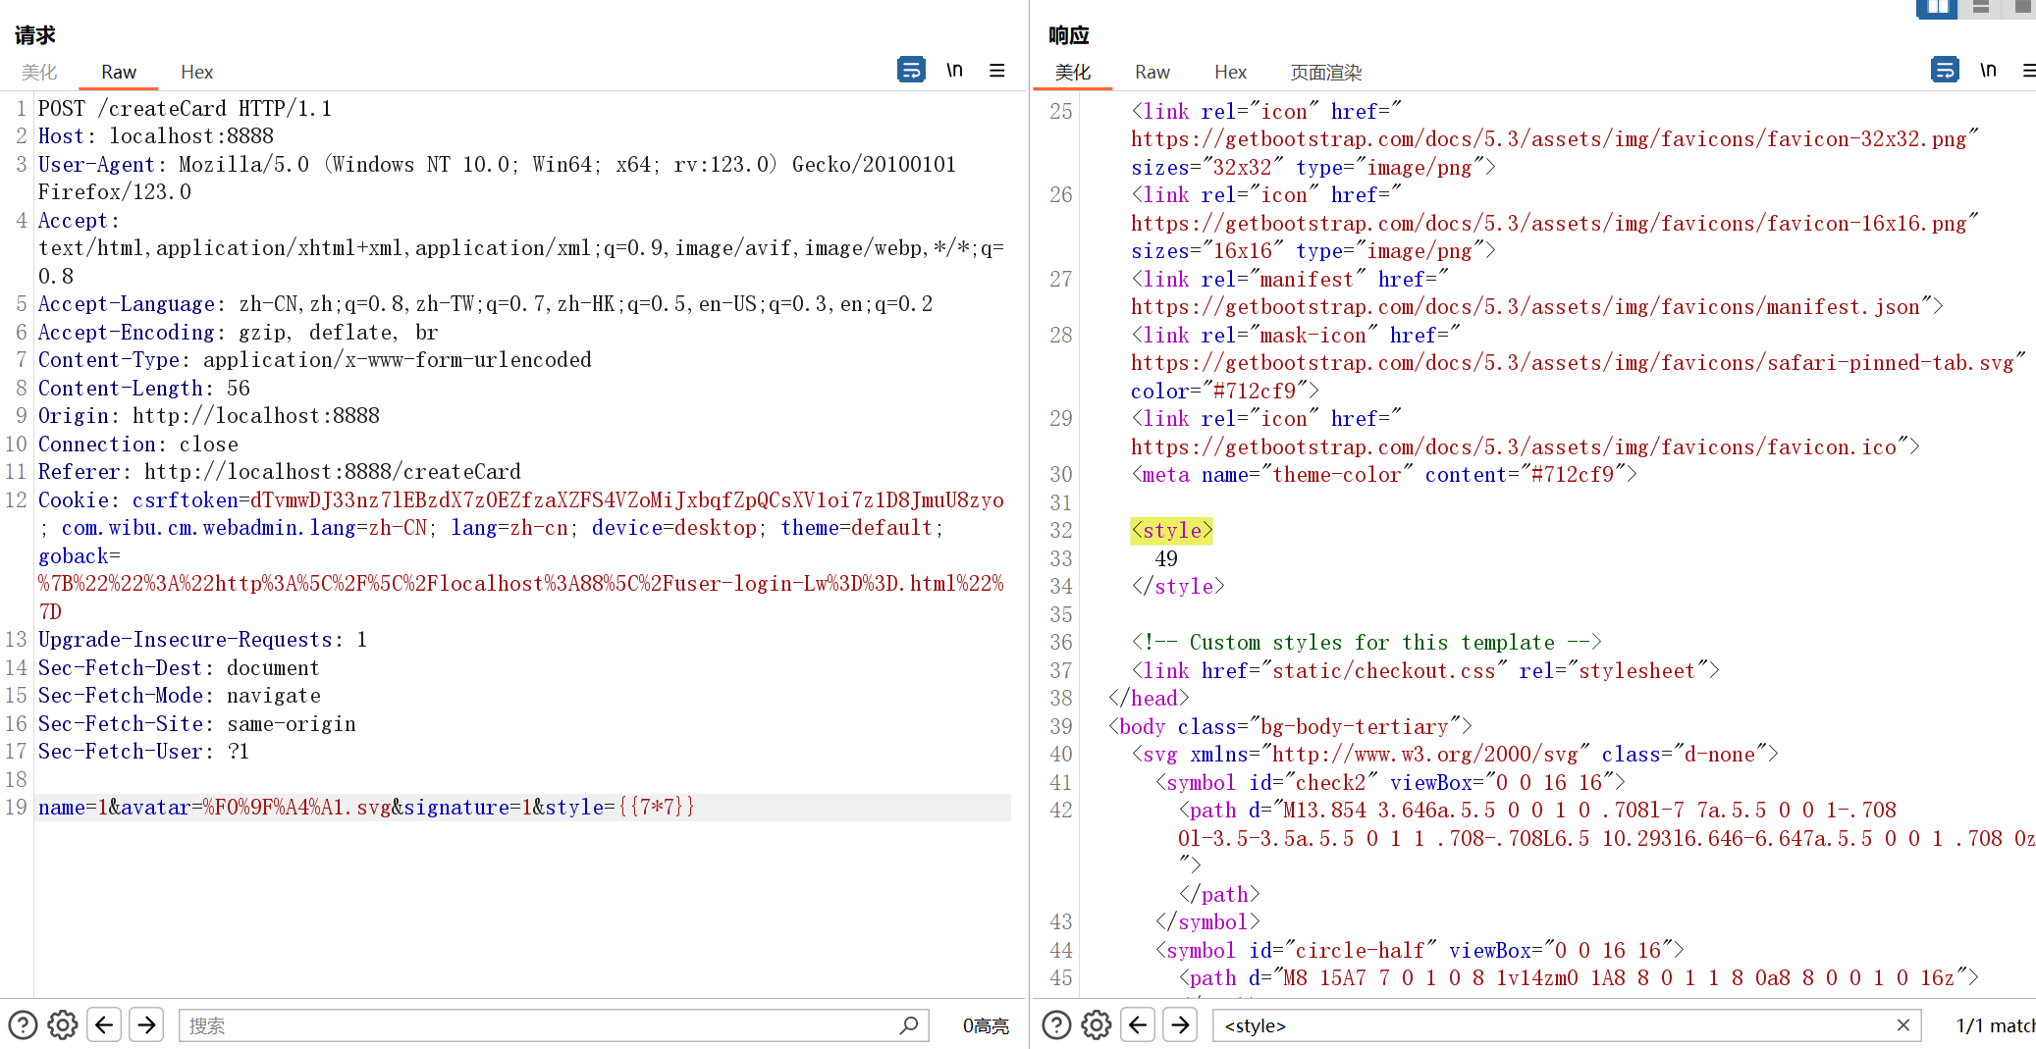This screenshot has height=1049, width=2036.
Task: Click the Referer header line
Action: point(280,472)
